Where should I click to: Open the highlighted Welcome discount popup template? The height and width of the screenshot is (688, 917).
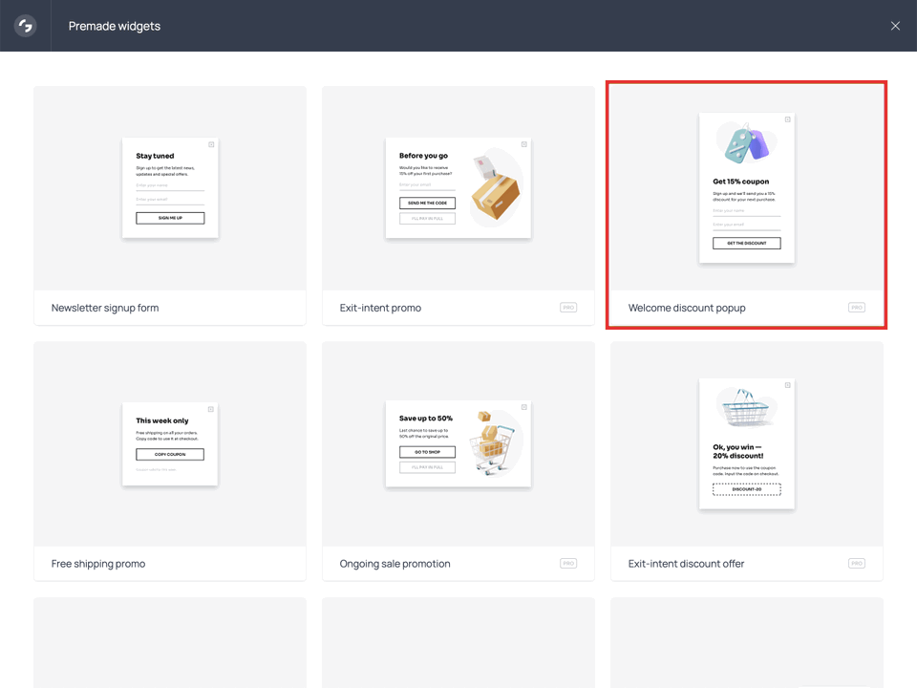746,191
